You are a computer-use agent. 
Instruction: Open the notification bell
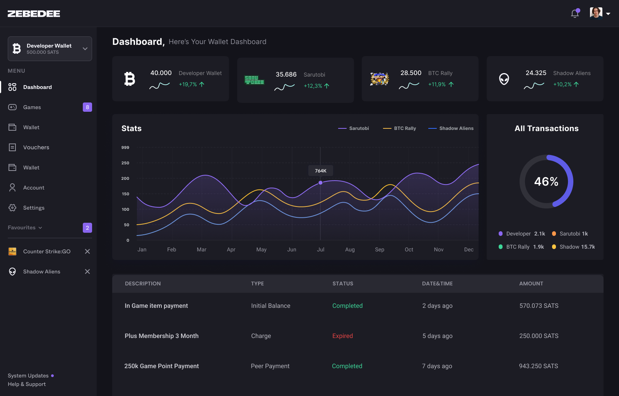[575, 14]
